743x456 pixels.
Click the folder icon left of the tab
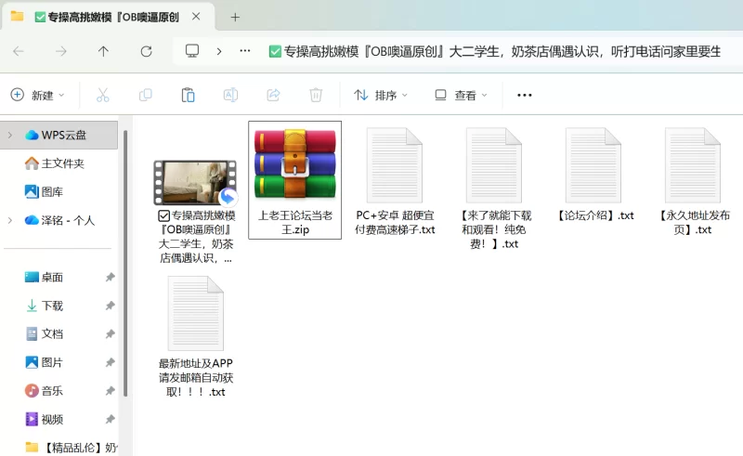tap(18, 17)
